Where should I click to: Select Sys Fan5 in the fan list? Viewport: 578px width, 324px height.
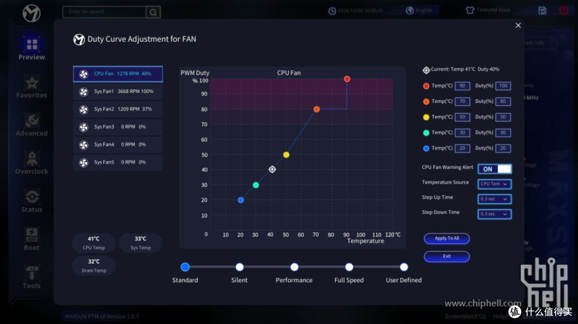[118, 162]
